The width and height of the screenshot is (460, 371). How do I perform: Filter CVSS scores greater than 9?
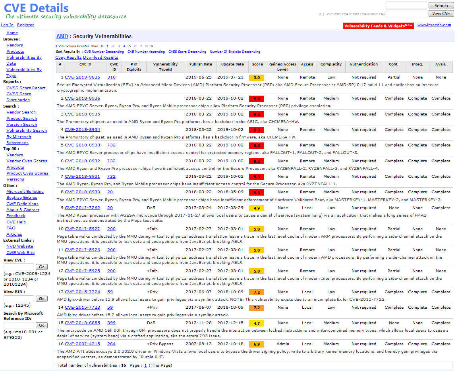pyautogui.click(x=152, y=46)
